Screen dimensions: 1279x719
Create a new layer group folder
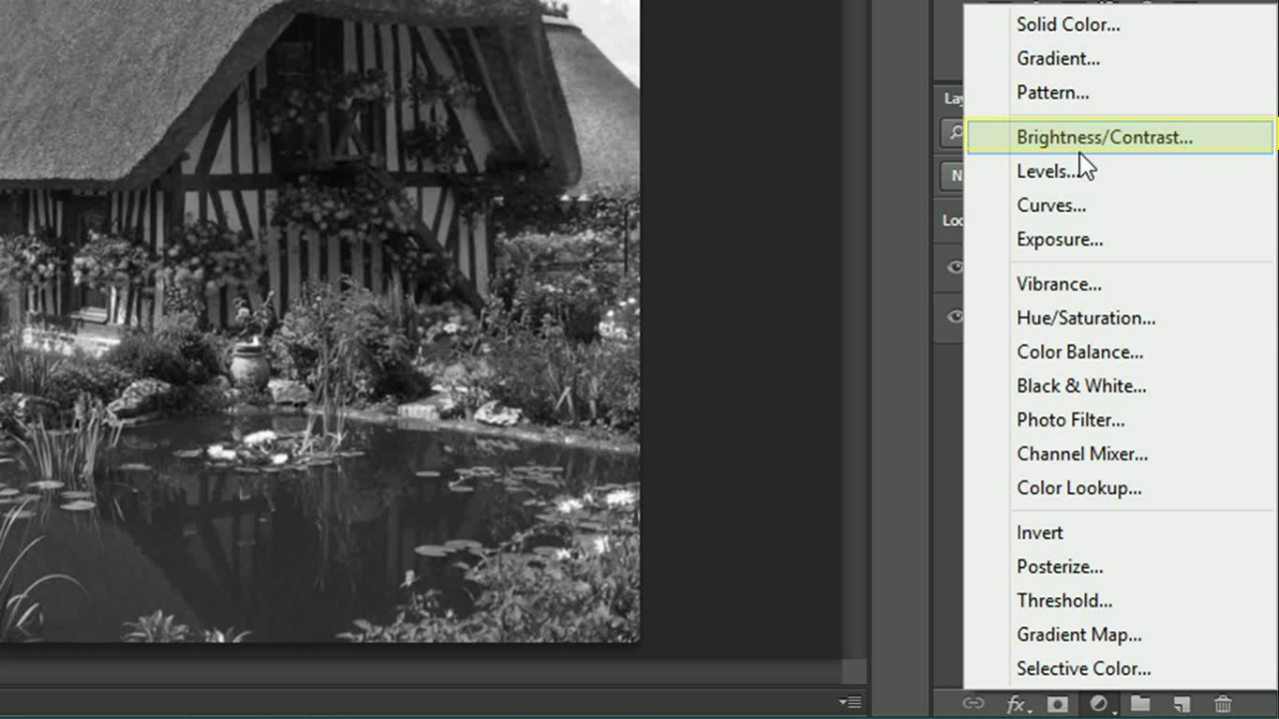point(1140,704)
